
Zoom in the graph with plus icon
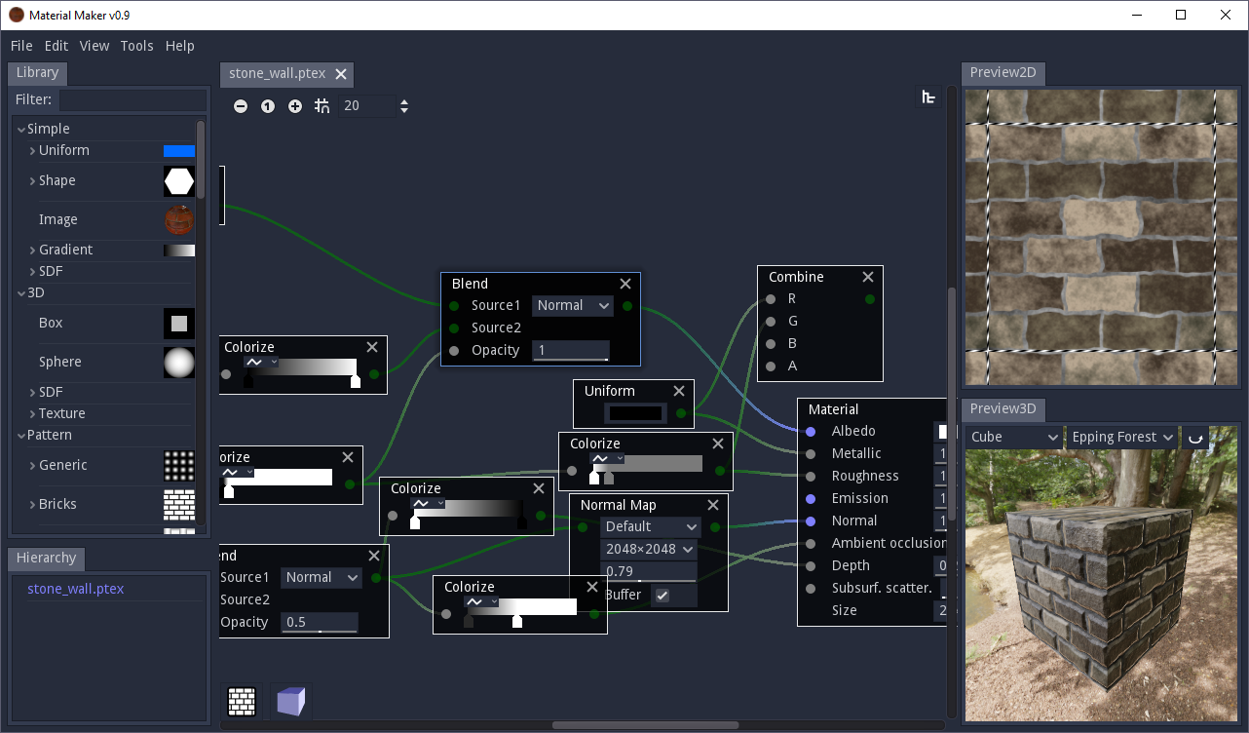tap(295, 106)
